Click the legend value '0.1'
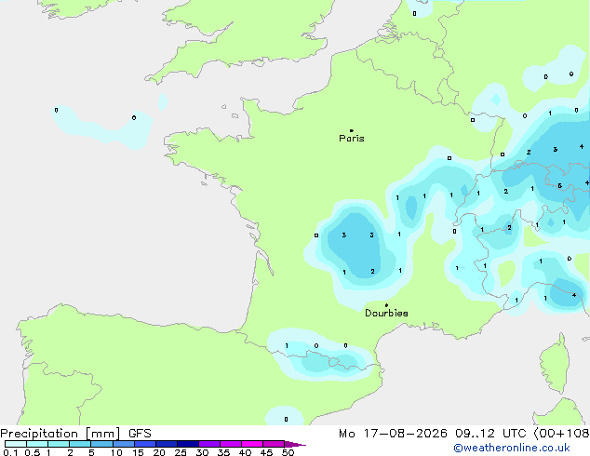 pos(10,452)
